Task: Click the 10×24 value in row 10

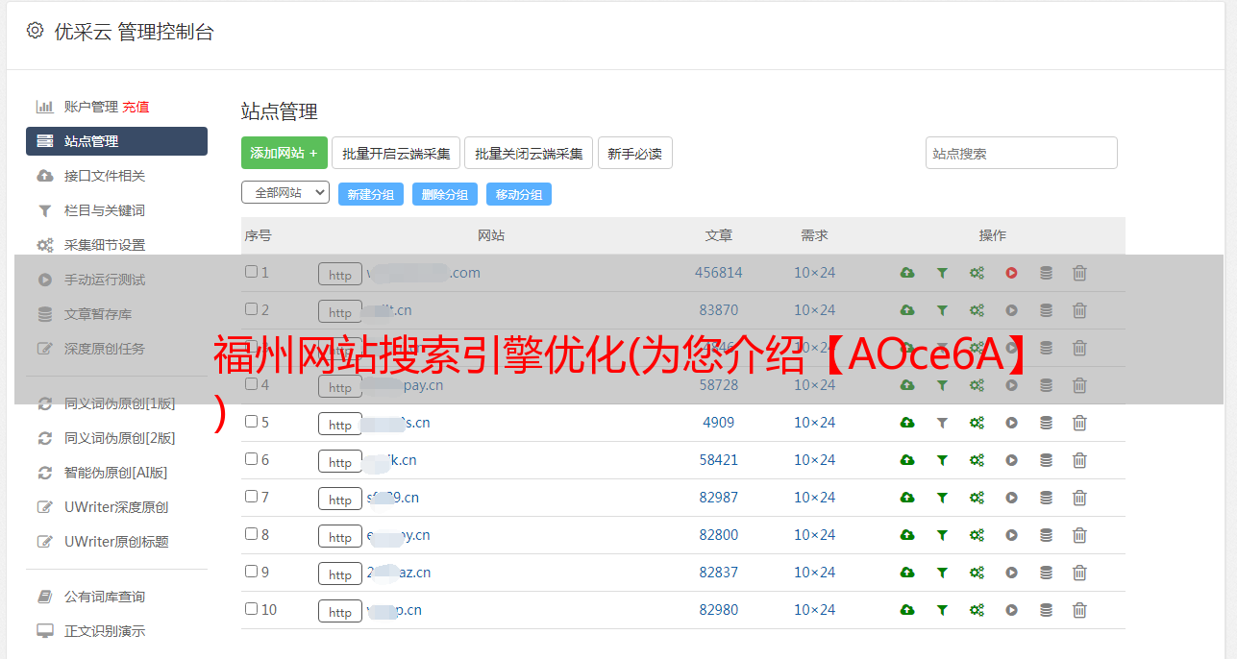Action: click(814, 610)
